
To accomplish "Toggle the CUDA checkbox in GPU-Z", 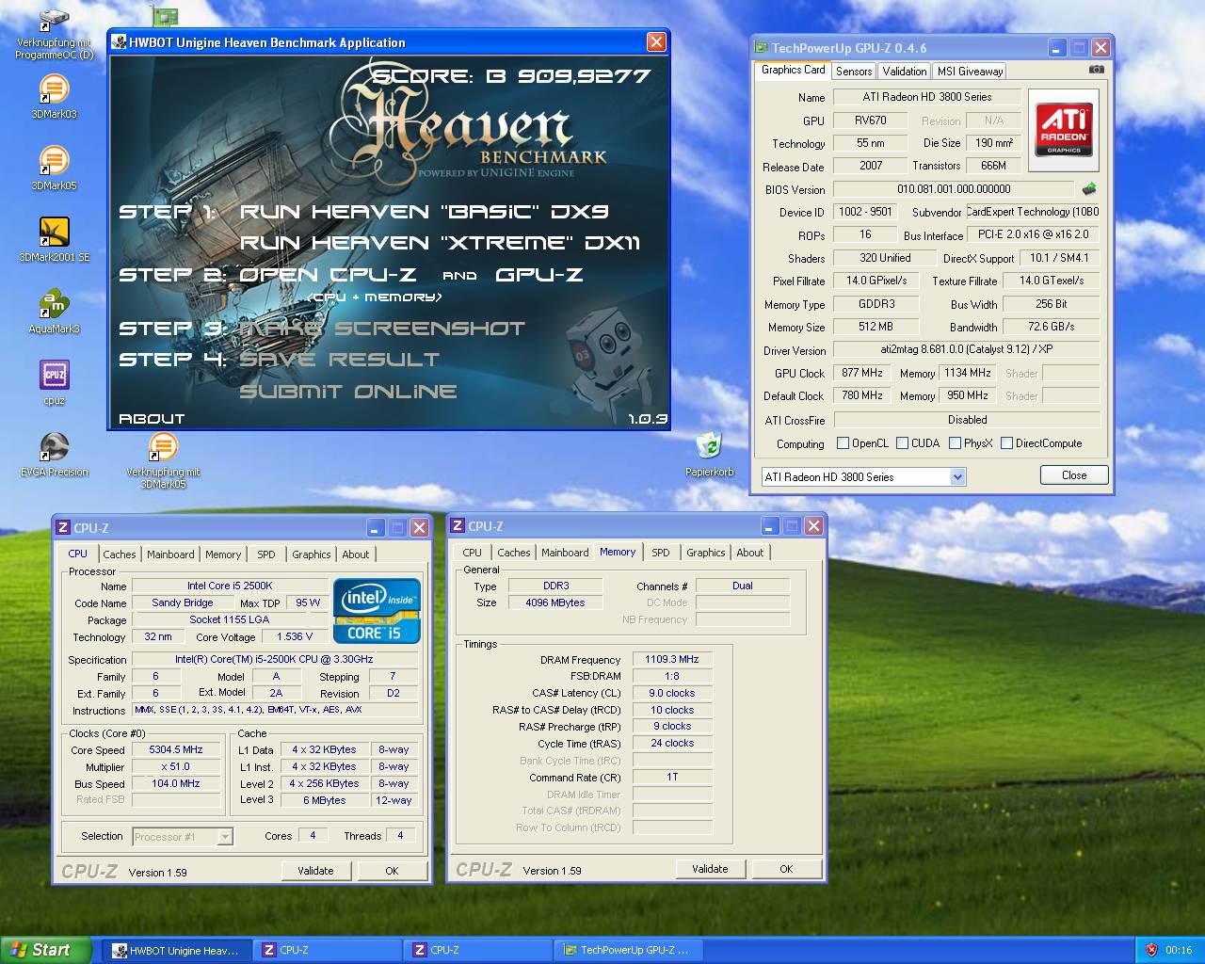I will [902, 443].
